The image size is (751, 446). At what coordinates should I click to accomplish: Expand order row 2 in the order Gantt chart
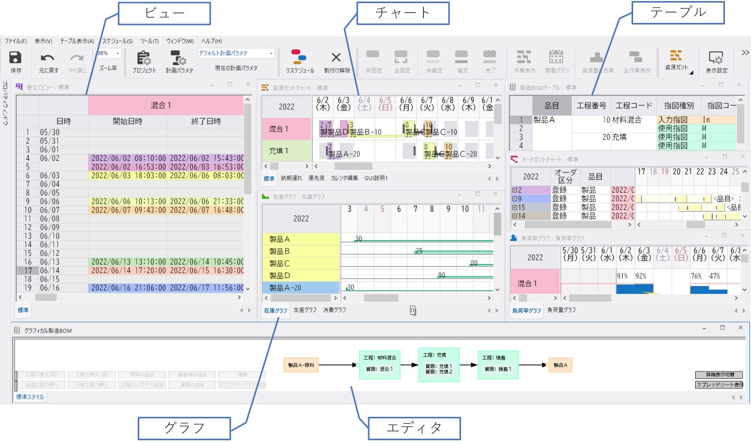point(514,190)
